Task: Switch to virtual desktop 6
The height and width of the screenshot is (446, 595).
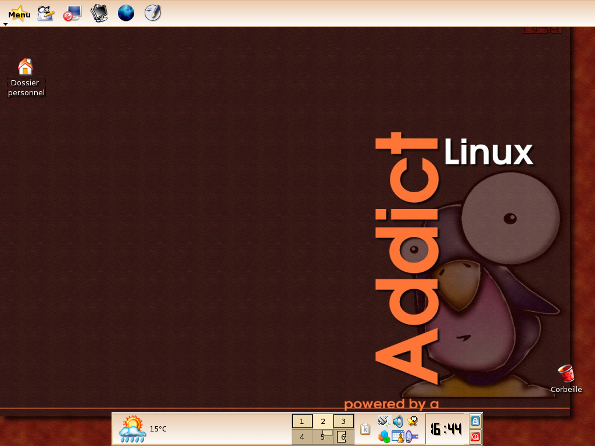Action: [x=343, y=437]
